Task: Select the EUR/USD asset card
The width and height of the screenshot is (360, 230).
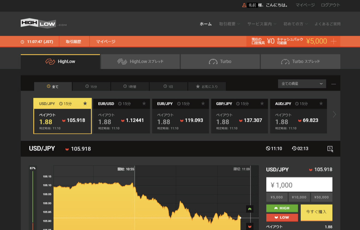Action: pyautogui.click(x=122, y=116)
